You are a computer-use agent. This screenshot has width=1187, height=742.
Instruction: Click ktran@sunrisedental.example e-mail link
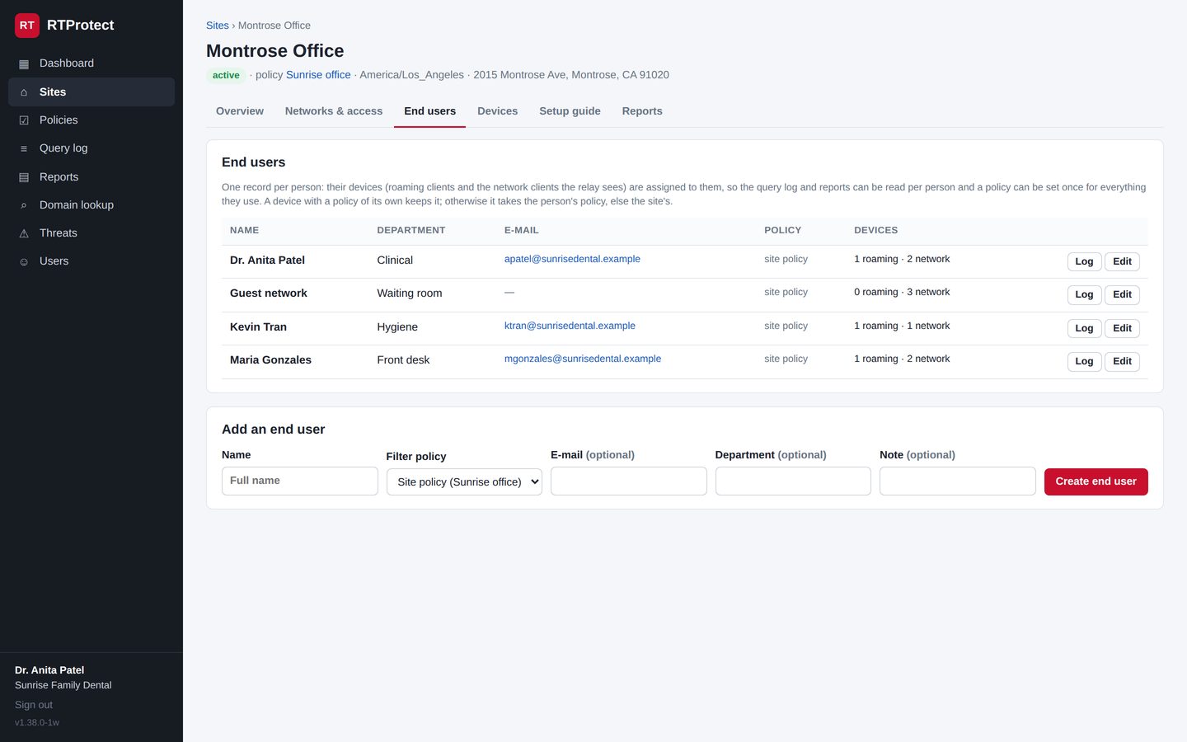[x=570, y=326]
